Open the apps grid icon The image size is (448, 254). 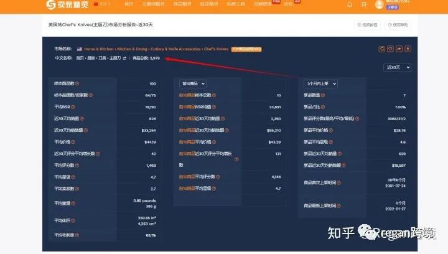(363, 4)
